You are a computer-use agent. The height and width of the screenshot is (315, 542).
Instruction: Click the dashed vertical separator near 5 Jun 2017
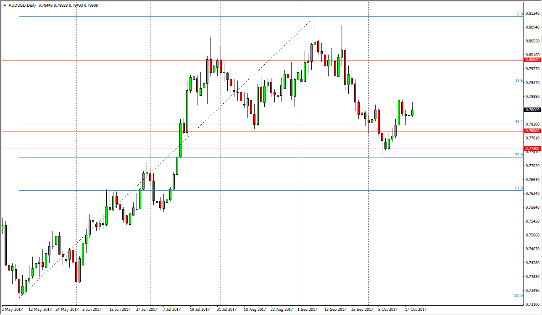(x=76, y=168)
